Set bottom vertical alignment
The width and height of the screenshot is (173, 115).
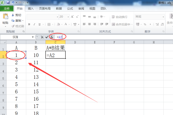point(95,17)
